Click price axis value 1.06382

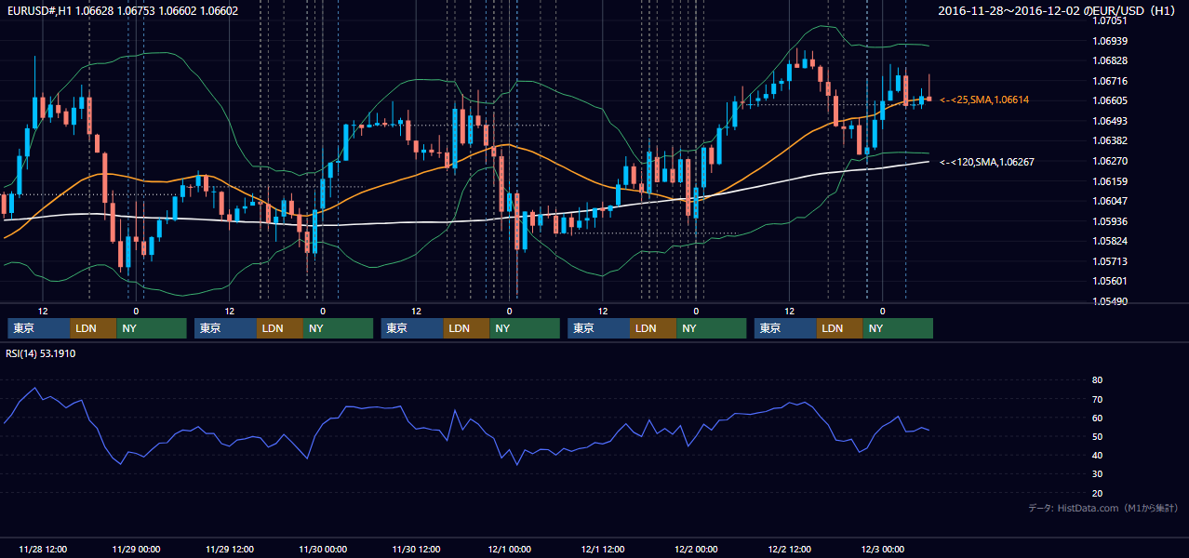pyautogui.click(x=1110, y=140)
